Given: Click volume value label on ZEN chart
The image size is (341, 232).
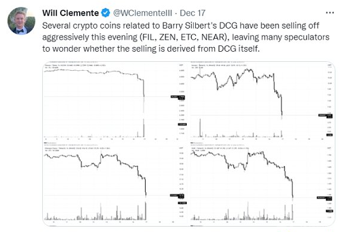Looking at the screenshot, I should (x=329, y=135).
